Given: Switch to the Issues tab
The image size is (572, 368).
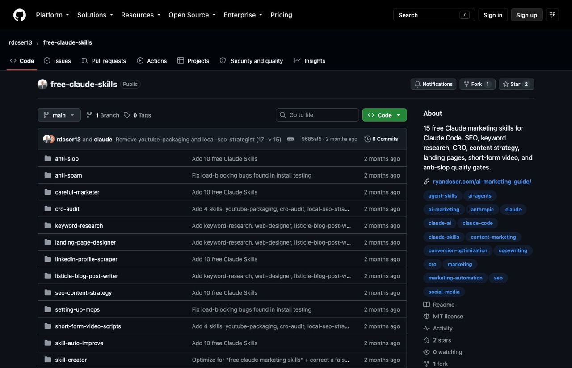Looking at the screenshot, I should (57, 61).
